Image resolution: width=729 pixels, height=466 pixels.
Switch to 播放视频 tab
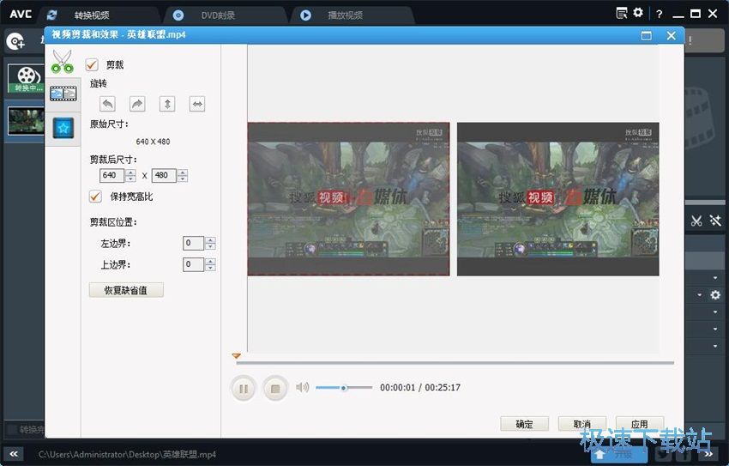point(345,15)
